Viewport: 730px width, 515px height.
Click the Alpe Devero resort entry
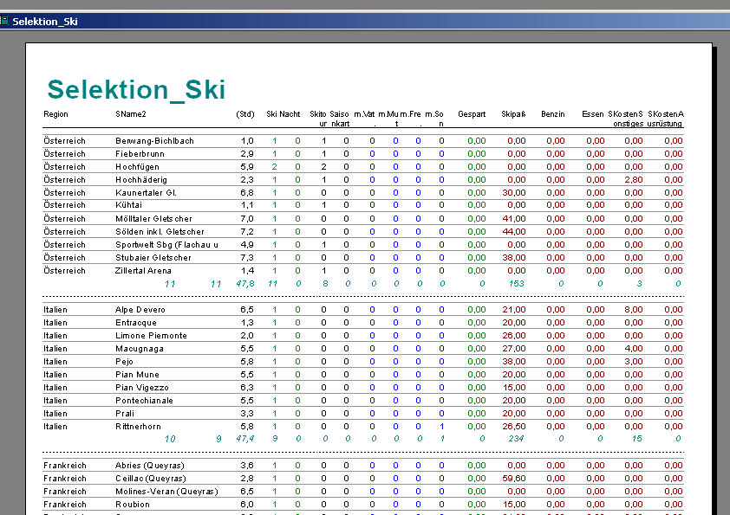[140, 309]
